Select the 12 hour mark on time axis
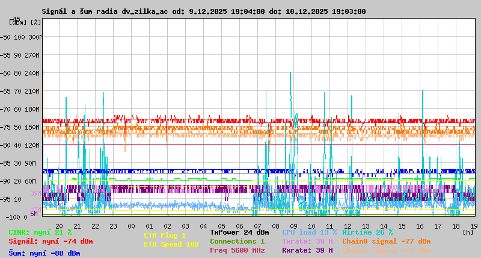The image size is (481, 258). pos(348,226)
